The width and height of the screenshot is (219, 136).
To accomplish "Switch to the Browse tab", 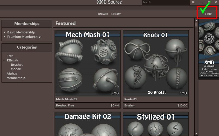I will tap(103, 14).
